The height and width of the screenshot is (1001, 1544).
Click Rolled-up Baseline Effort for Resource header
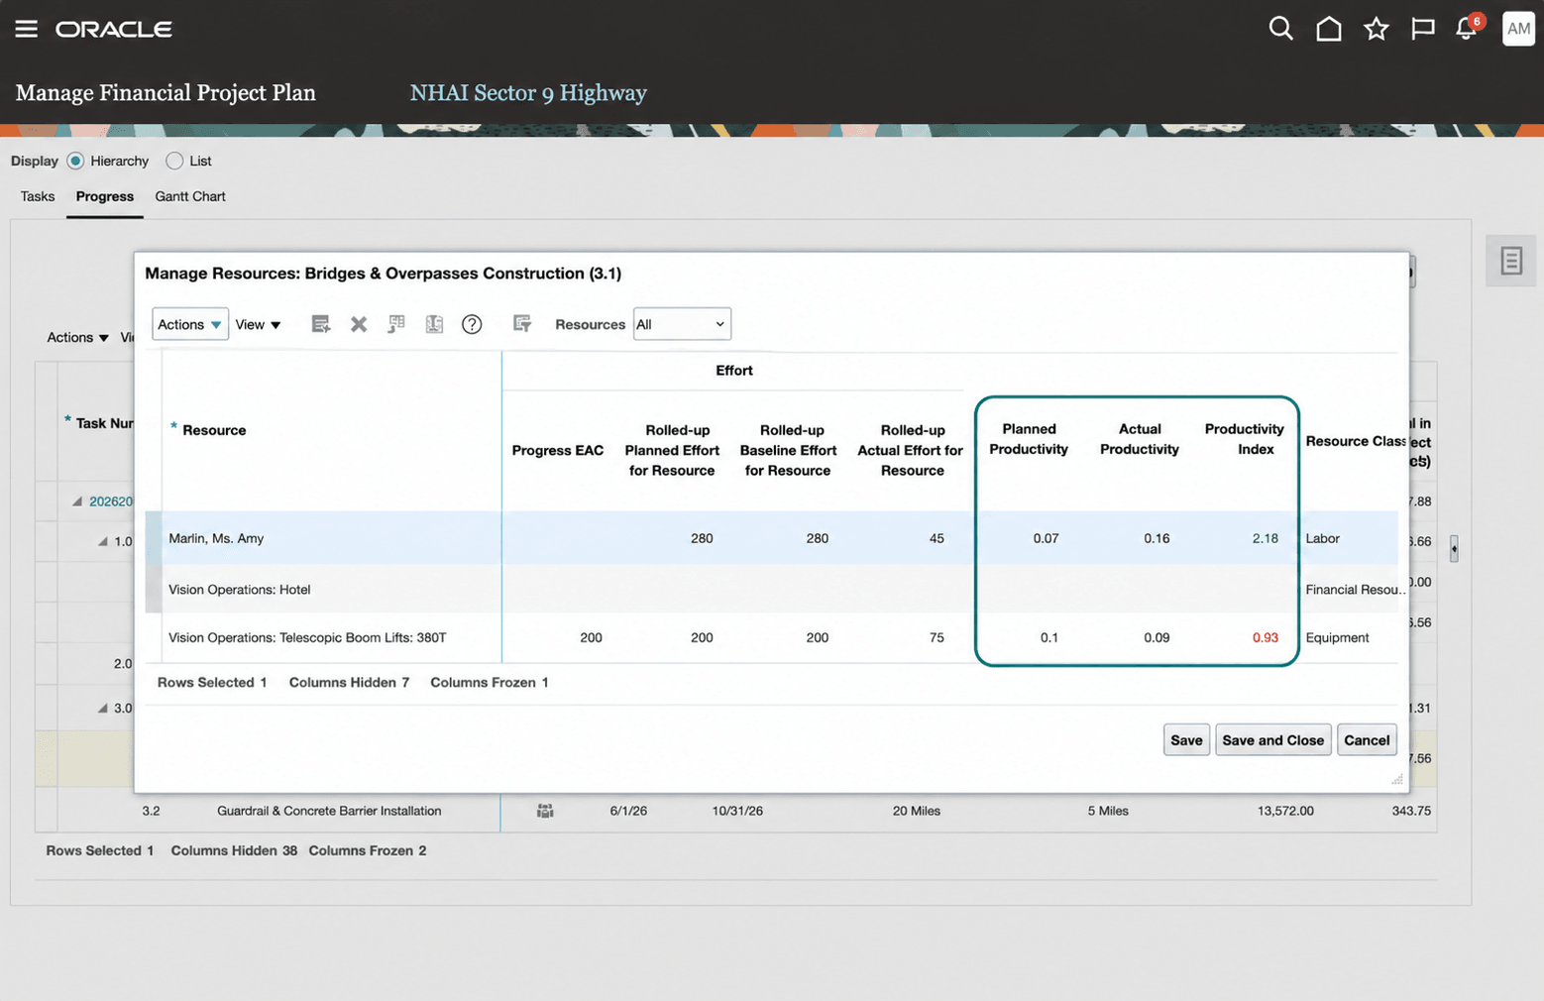point(788,450)
